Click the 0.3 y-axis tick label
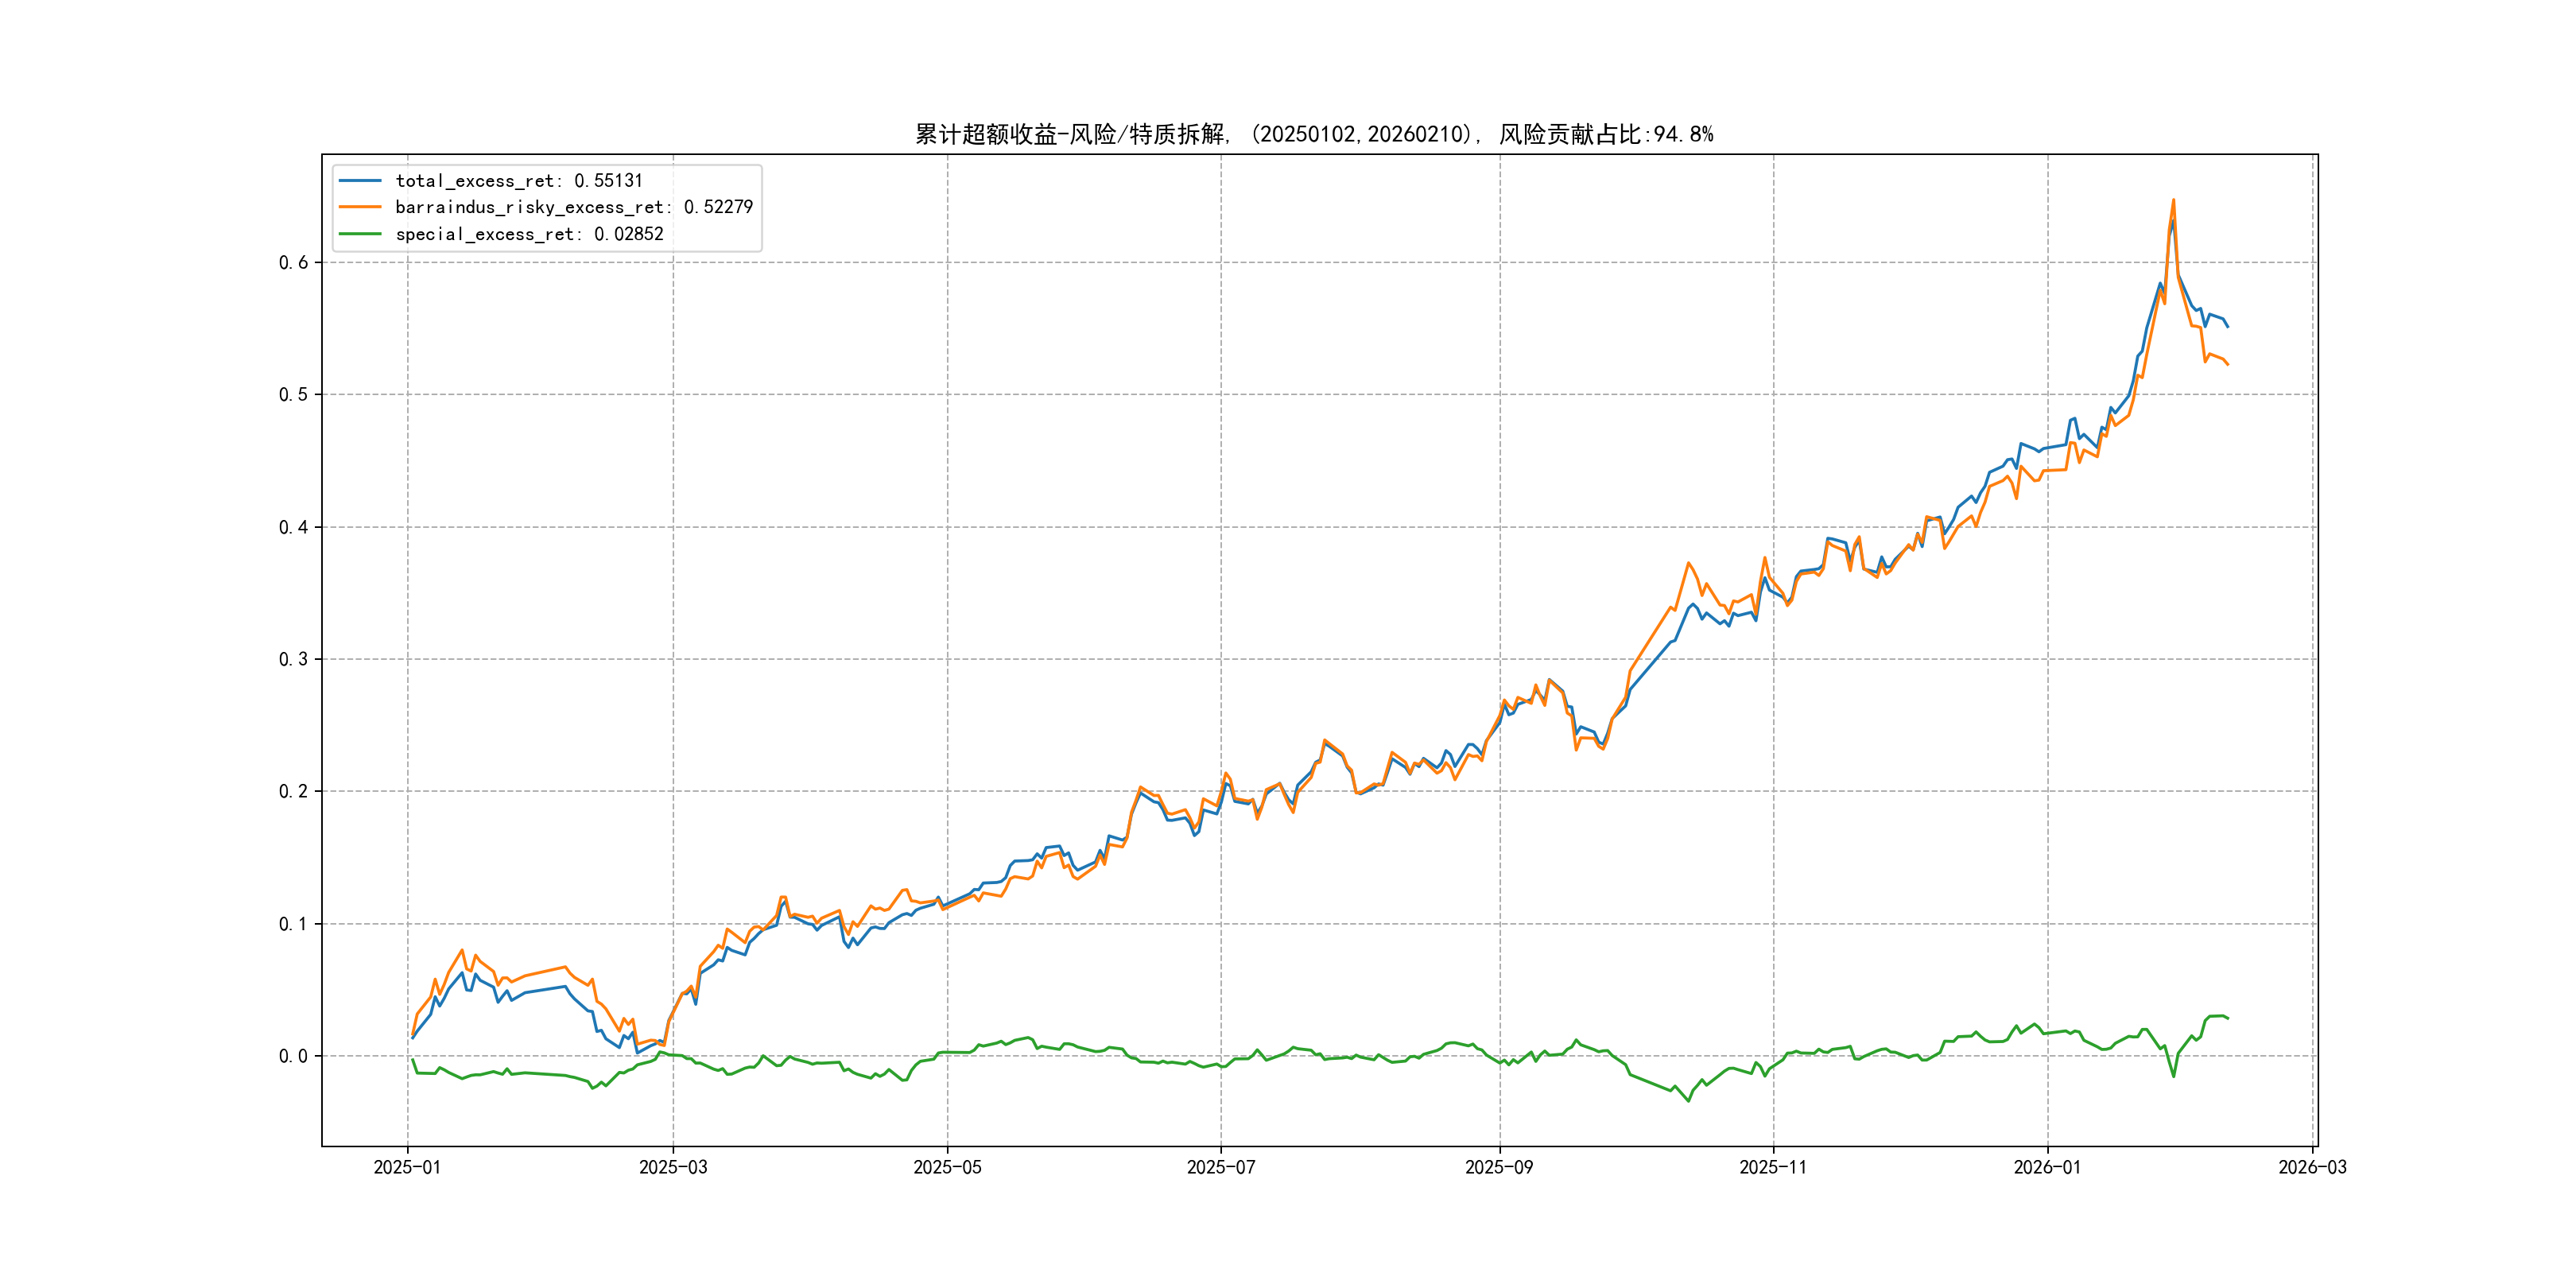The image size is (2576, 1288). pyautogui.click(x=293, y=659)
